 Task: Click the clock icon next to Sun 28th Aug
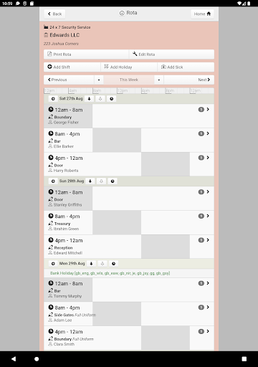coord(113,181)
